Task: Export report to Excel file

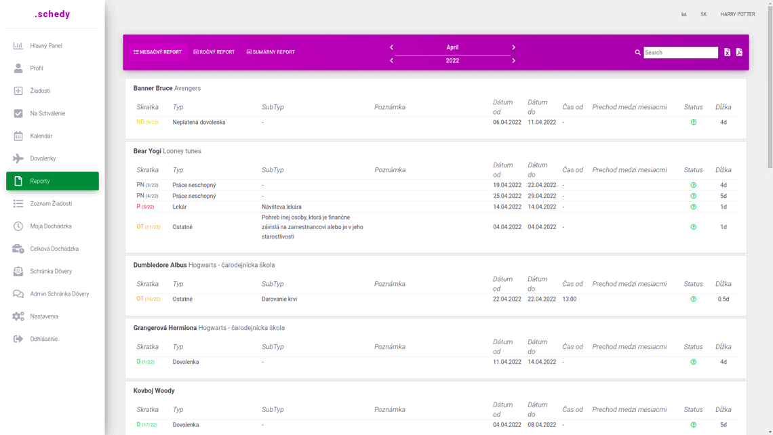Action: pyautogui.click(x=727, y=52)
